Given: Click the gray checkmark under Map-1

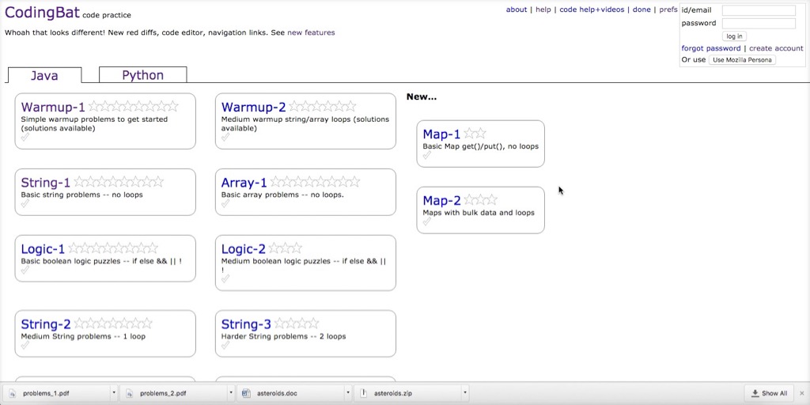Looking at the screenshot, I should pos(427,156).
